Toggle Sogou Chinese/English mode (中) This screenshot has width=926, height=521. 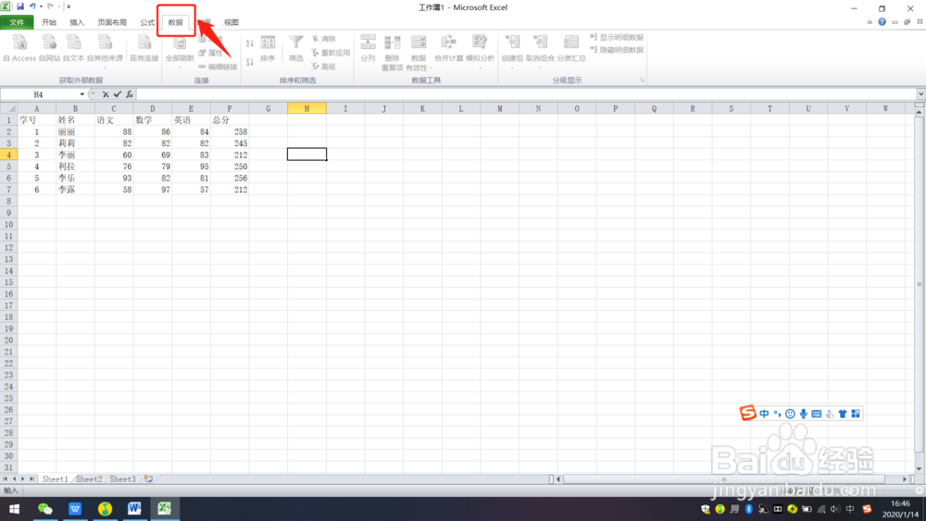coord(764,414)
